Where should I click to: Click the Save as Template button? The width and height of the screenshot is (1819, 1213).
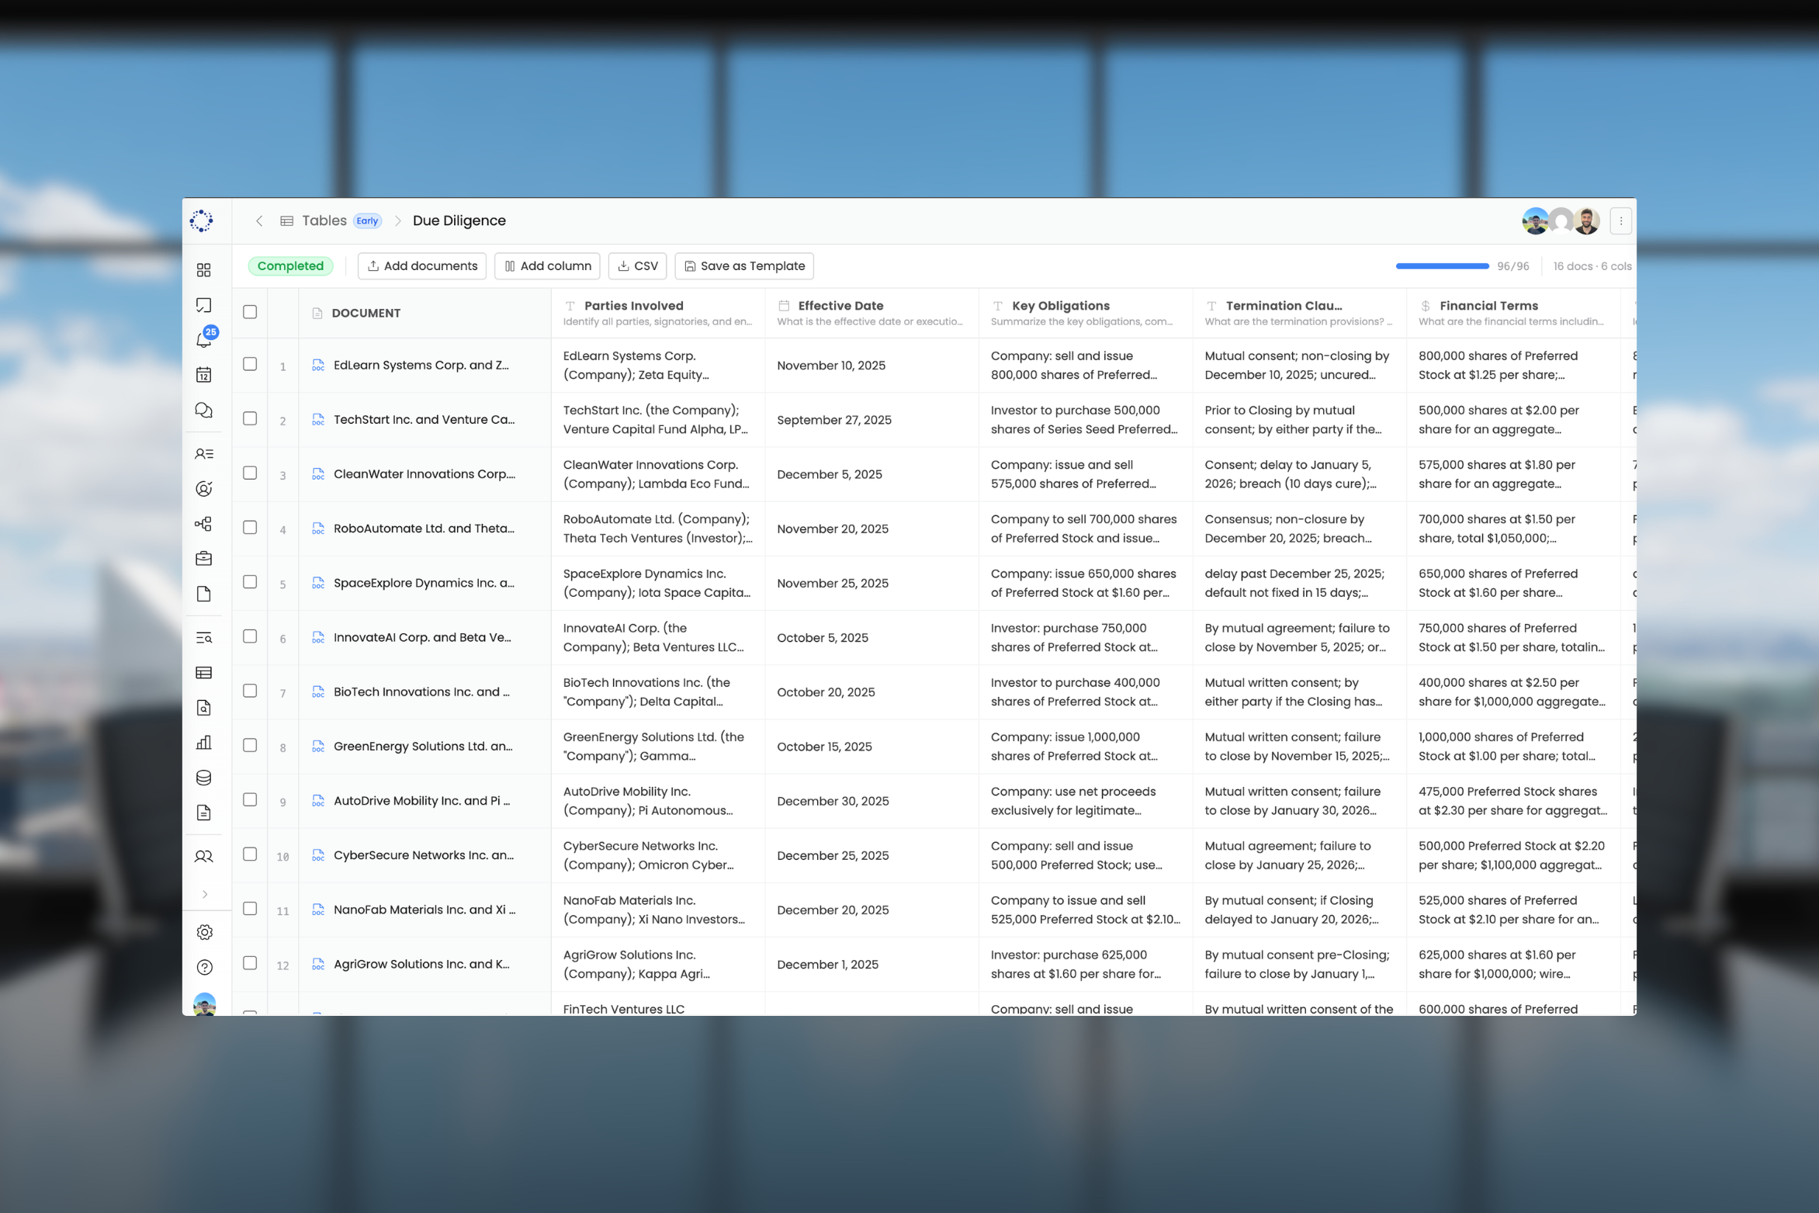pos(744,266)
